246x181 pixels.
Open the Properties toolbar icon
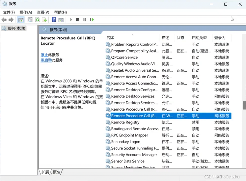coord(30,20)
